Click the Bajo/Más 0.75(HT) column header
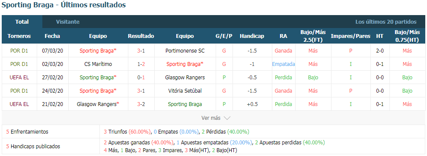 (x=408, y=36)
